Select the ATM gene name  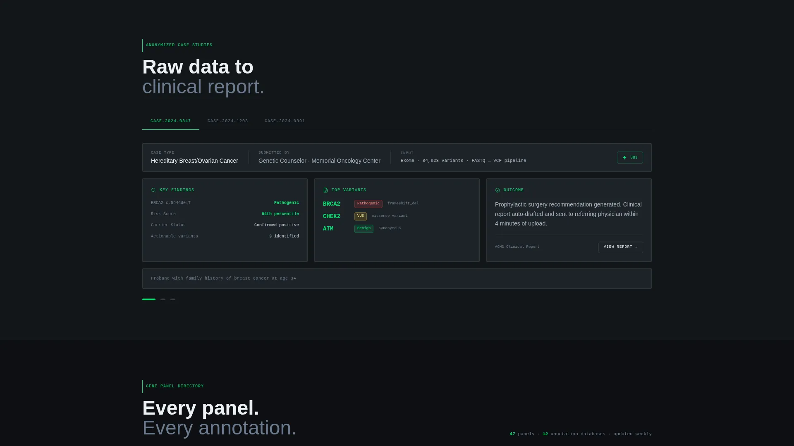click(328, 229)
